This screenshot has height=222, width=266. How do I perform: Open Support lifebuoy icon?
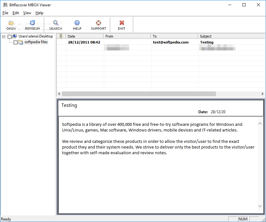pyautogui.click(x=99, y=23)
